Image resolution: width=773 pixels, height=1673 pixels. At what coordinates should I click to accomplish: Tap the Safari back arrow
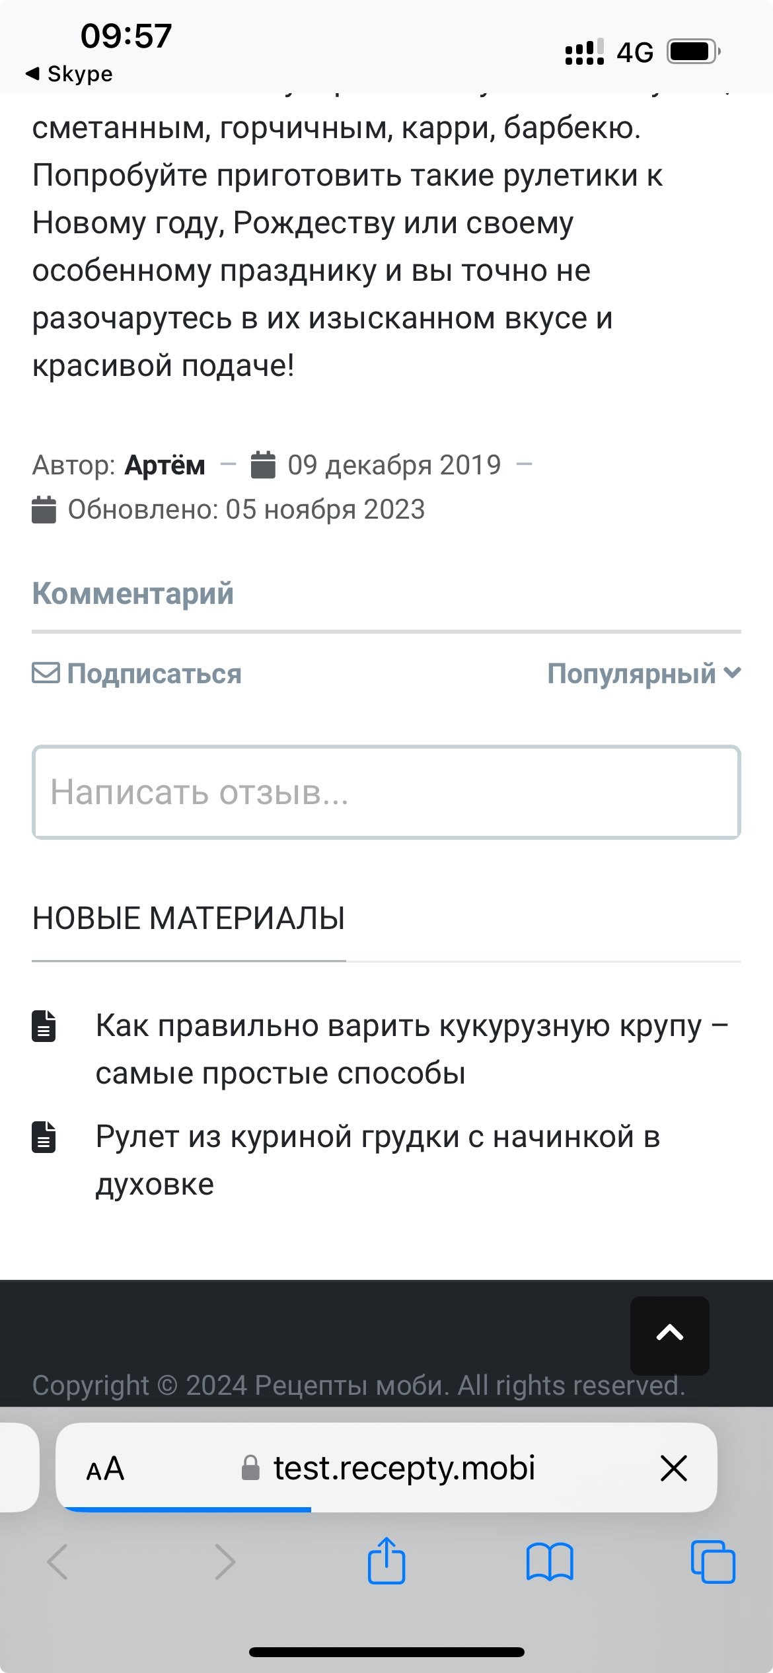point(58,1561)
